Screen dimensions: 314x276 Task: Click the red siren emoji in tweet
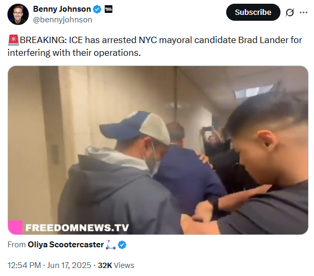13,40
